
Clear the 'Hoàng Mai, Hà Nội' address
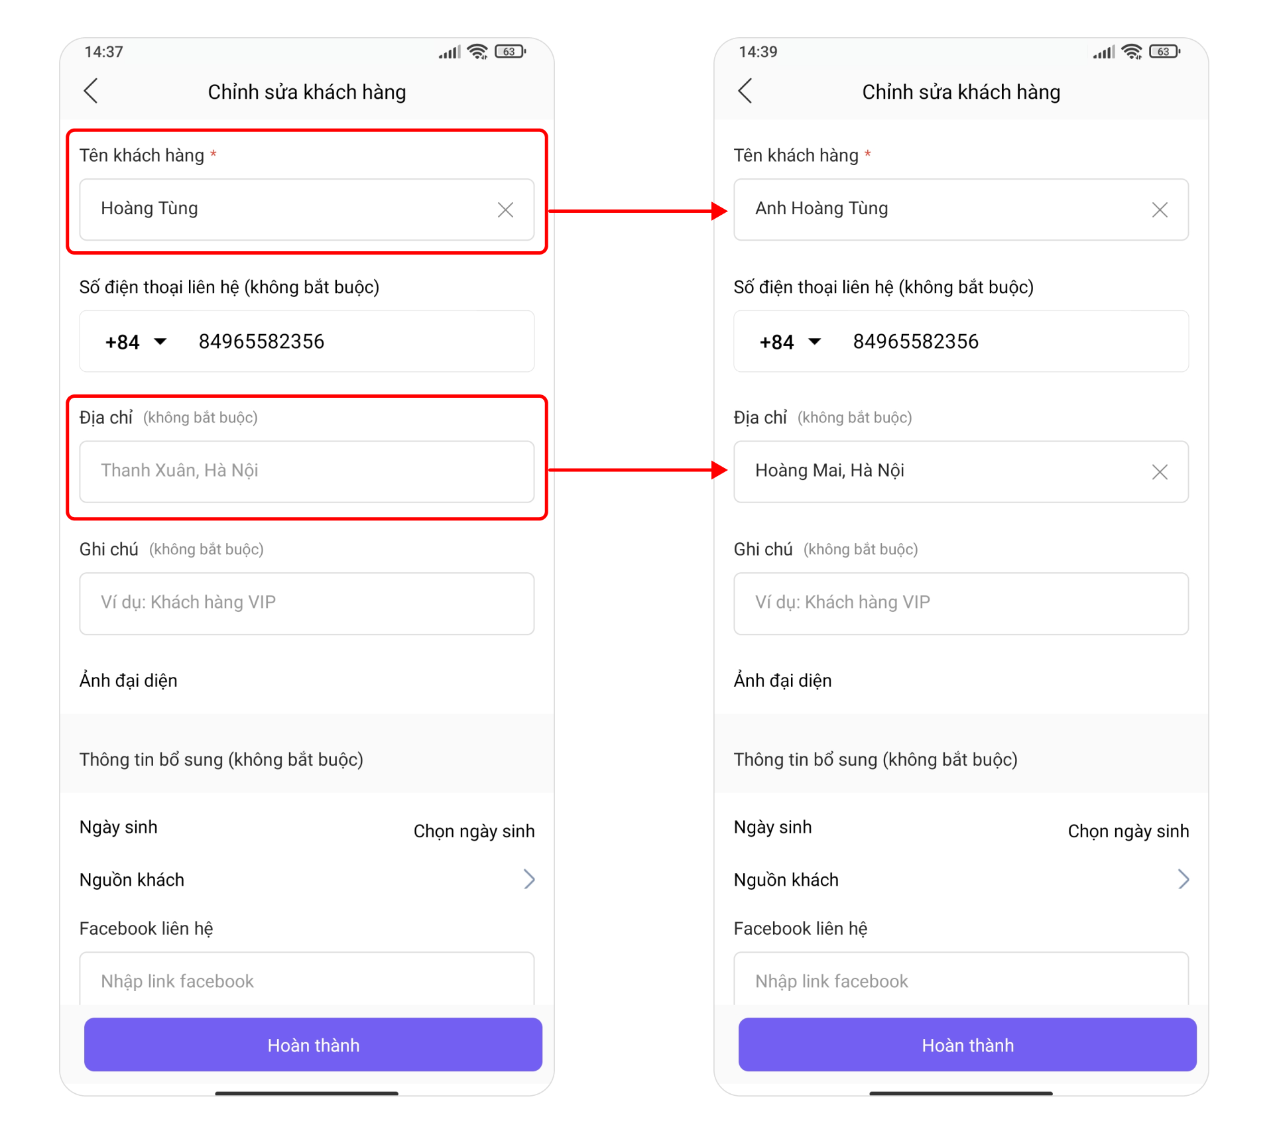tap(1160, 471)
